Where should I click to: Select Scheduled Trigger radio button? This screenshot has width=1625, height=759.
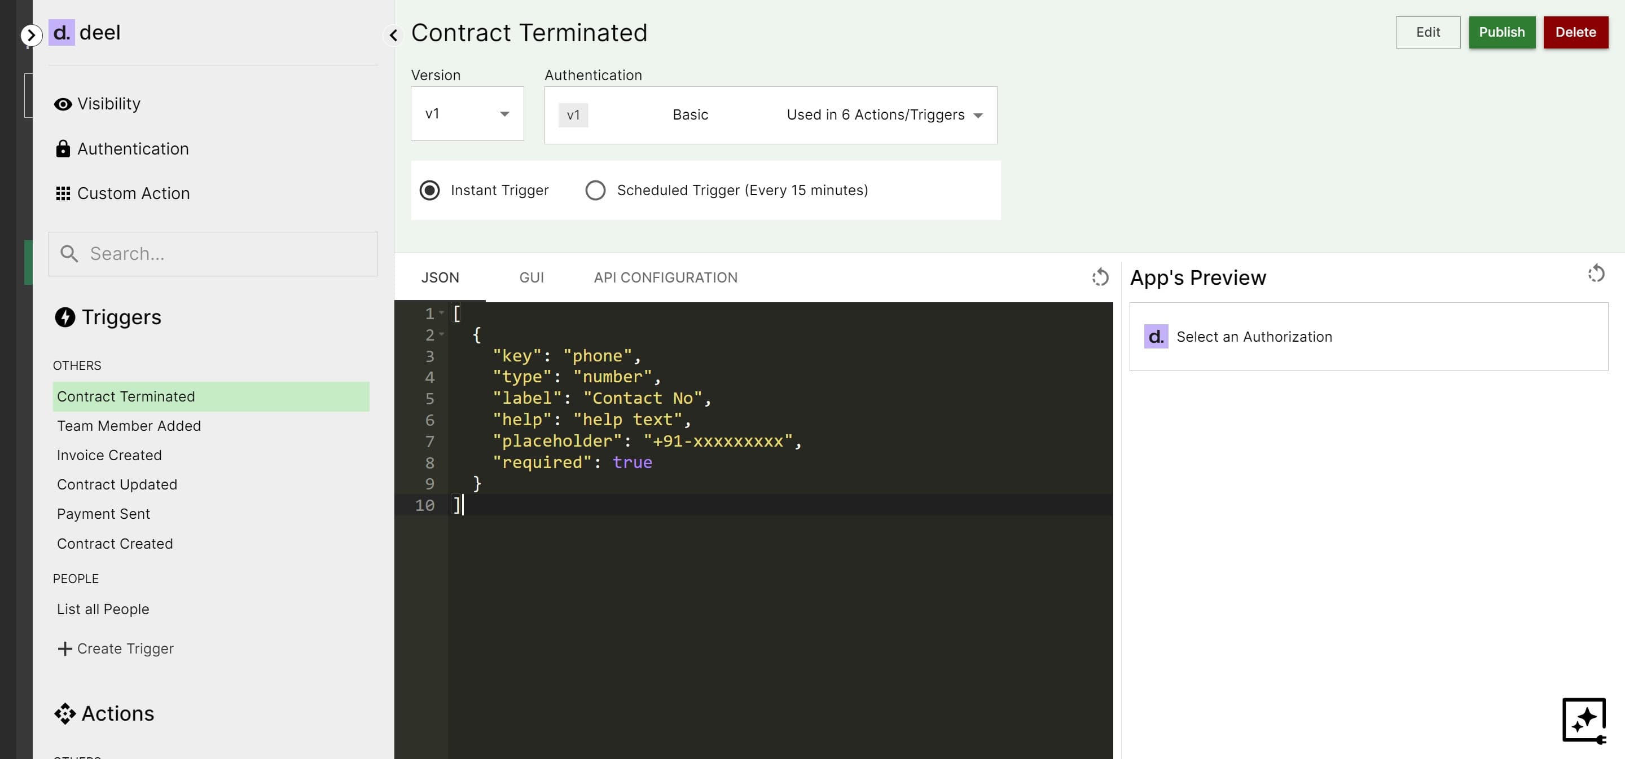click(x=595, y=191)
